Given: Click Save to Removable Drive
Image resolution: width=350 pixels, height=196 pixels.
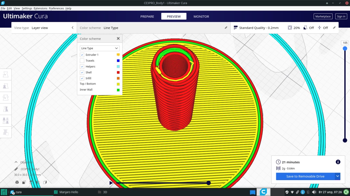Looking at the screenshot, I should (x=305, y=176).
